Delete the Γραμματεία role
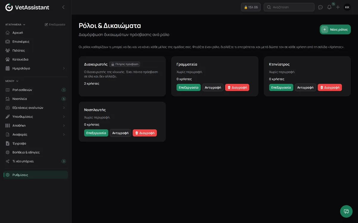 (x=237, y=87)
